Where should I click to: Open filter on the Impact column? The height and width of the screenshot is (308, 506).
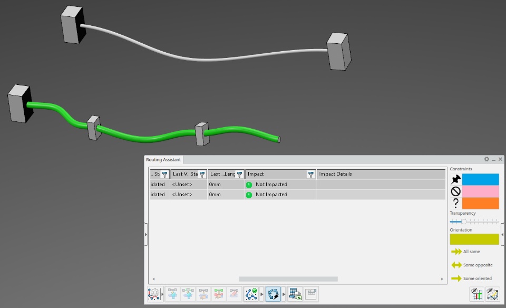coord(311,175)
